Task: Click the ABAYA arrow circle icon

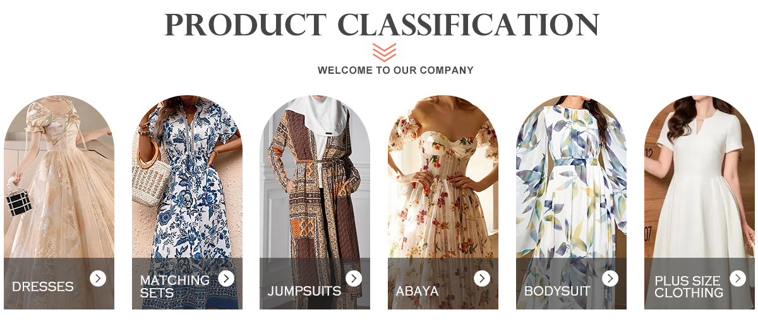Action: 482,278
